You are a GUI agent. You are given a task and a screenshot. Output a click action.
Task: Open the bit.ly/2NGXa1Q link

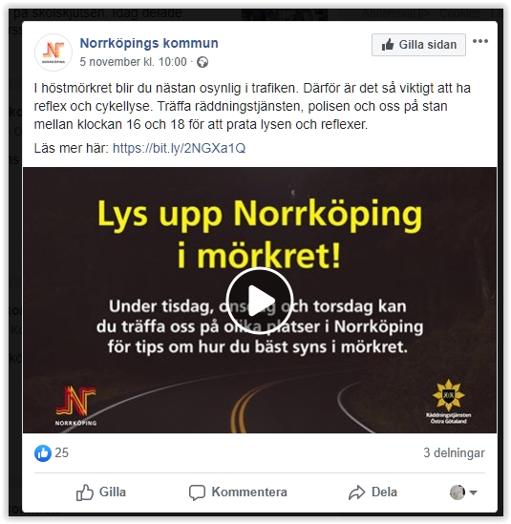tap(180, 148)
